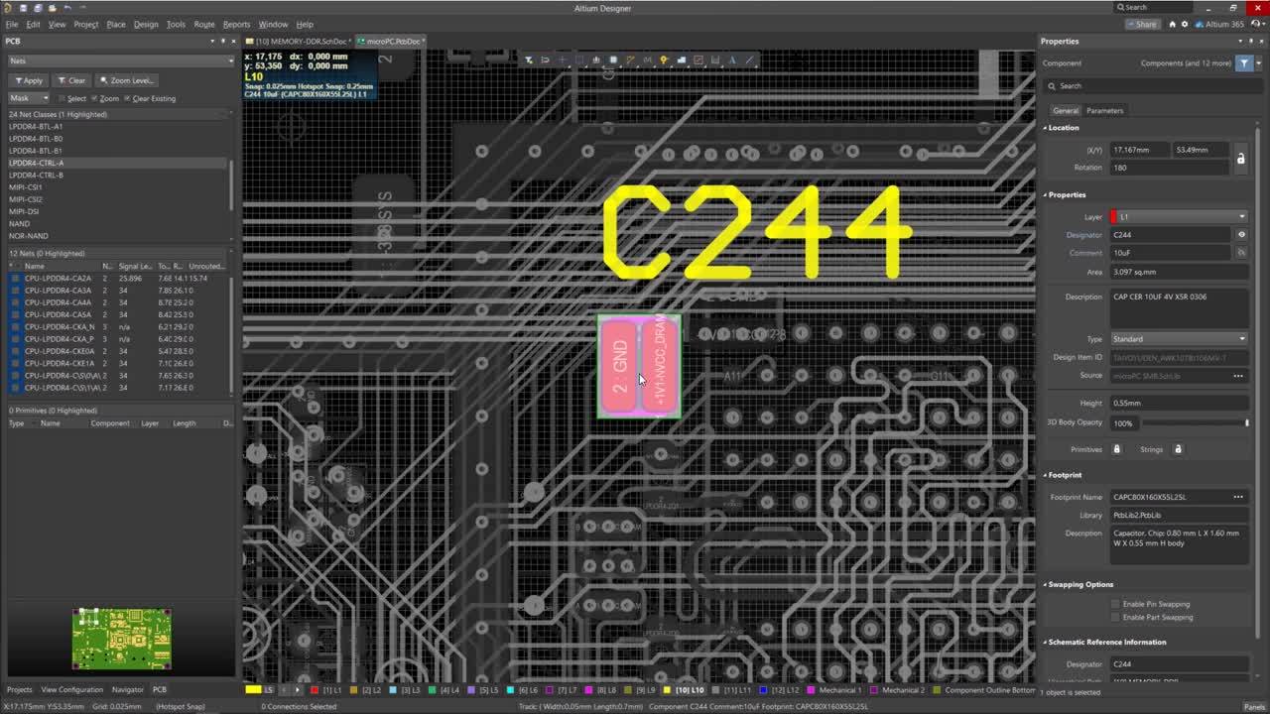The image size is (1270, 714).
Task: Check Enable Pin Swapping option
Action: tap(1115, 604)
